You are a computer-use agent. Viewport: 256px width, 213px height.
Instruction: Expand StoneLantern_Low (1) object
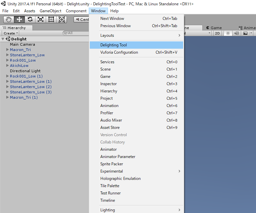pos(7,81)
